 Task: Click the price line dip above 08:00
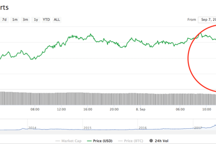(x=35, y=59)
